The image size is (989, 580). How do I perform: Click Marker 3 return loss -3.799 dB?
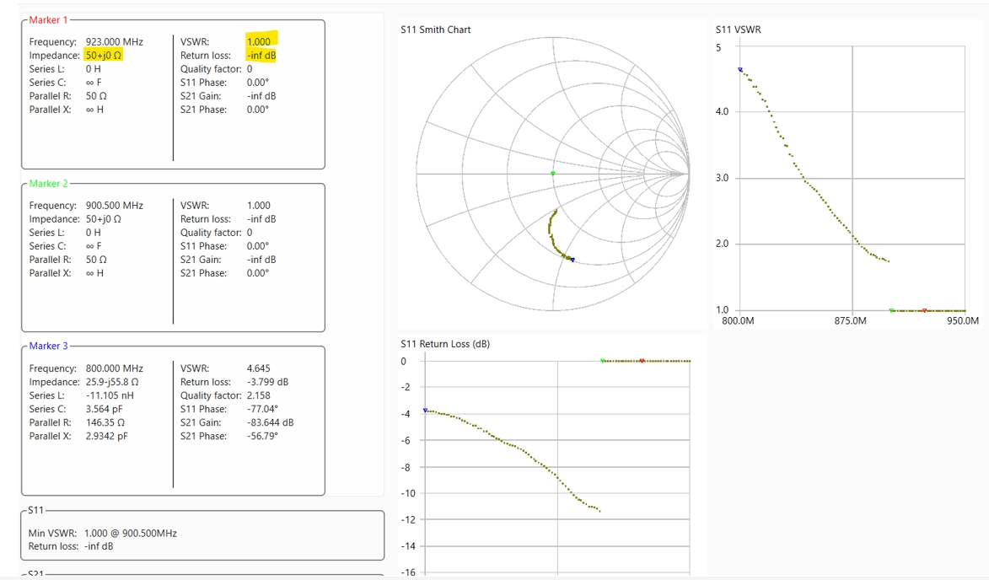click(267, 382)
